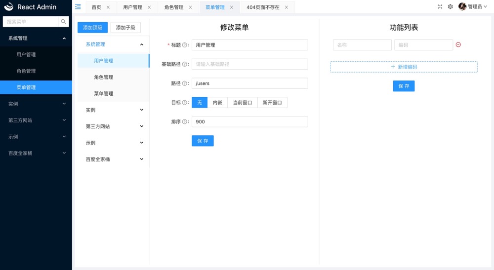Select 当前窗口 as target option

[x=242, y=103]
